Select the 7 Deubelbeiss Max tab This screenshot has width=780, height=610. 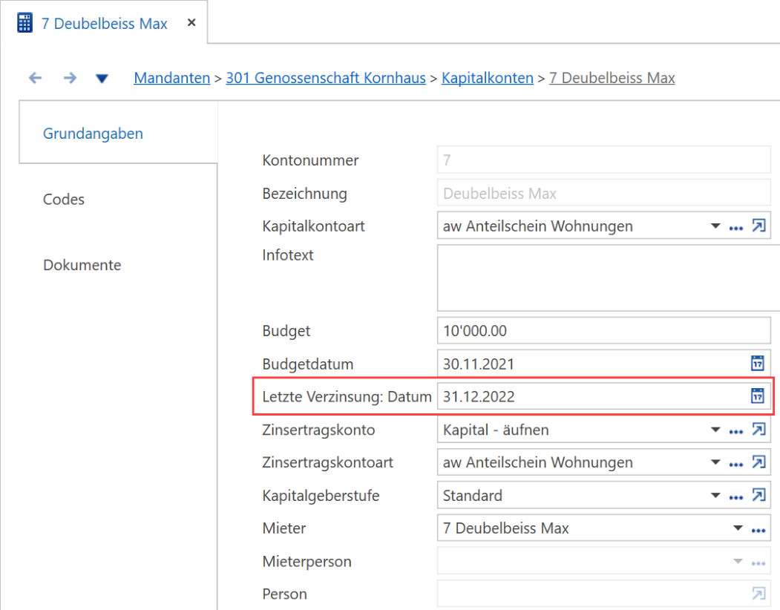(x=105, y=24)
